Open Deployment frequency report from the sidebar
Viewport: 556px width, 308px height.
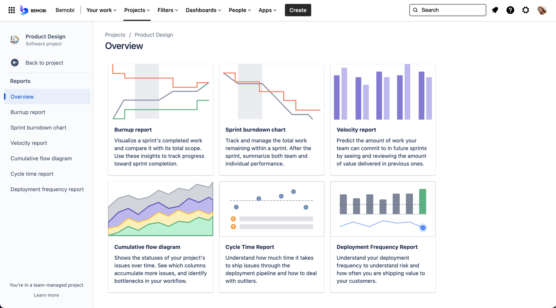click(47, 189)
